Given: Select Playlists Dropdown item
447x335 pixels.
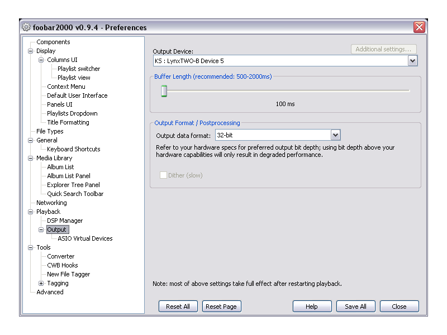Looking at the screenshot, I should (72, 113).
